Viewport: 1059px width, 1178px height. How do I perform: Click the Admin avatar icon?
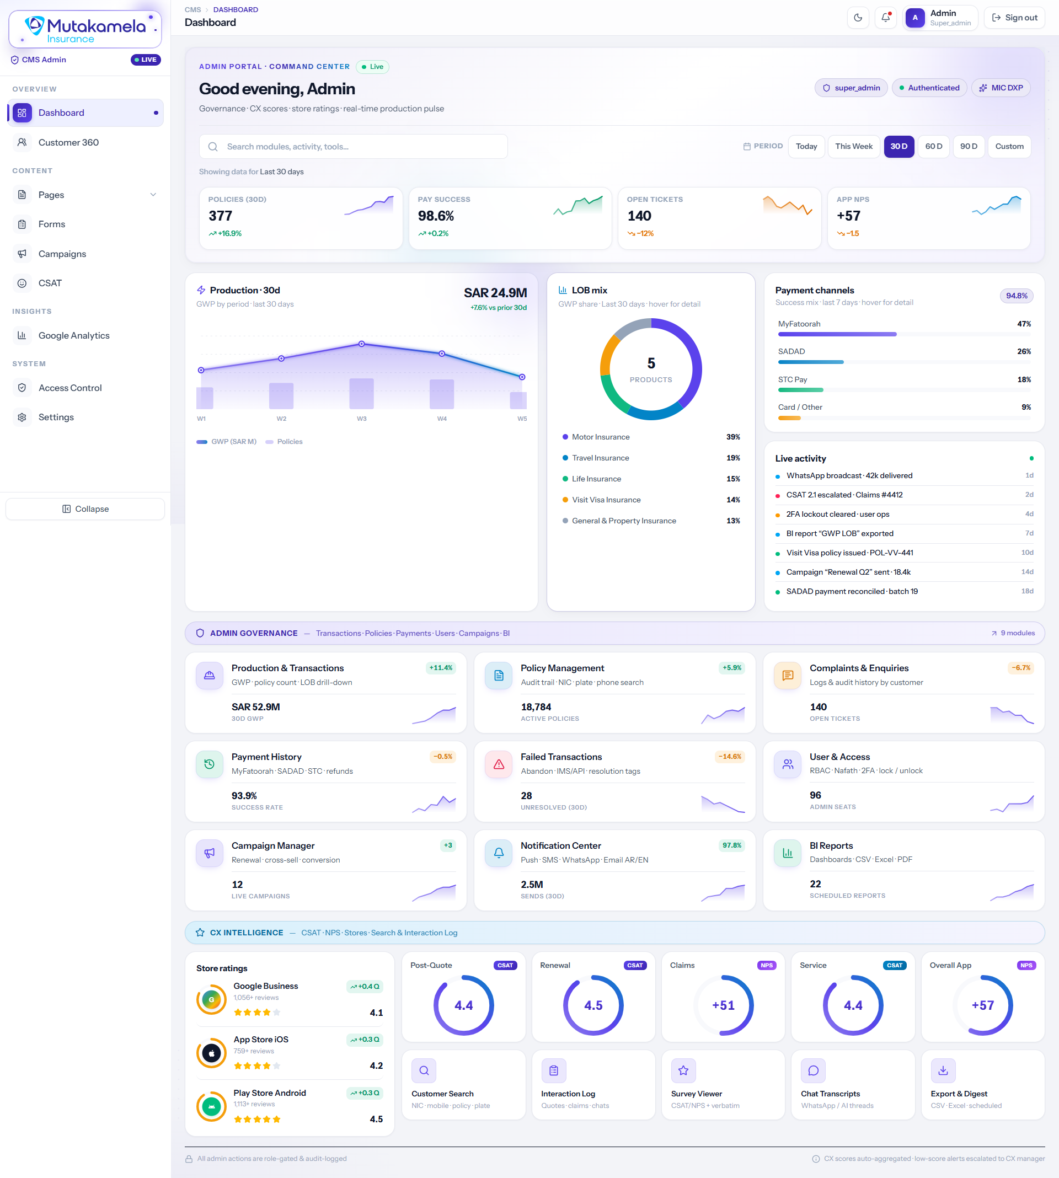(x=914, y=18)
